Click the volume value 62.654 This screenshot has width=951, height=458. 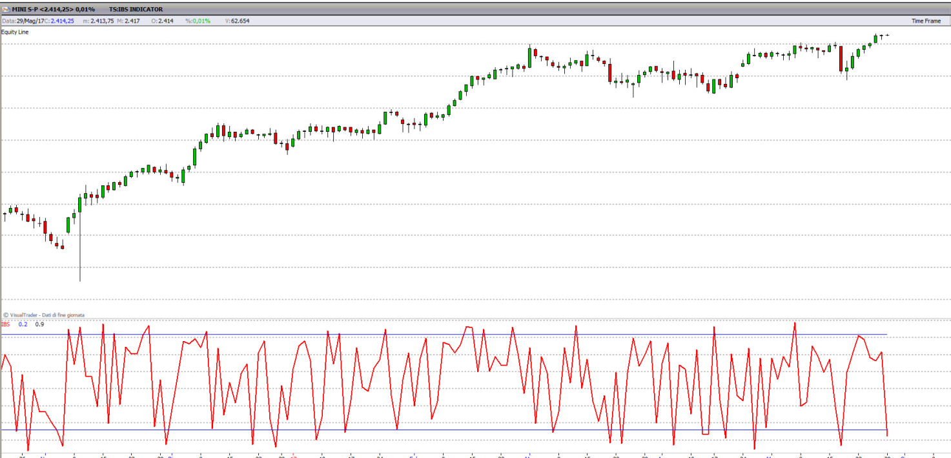coord(240,21)
